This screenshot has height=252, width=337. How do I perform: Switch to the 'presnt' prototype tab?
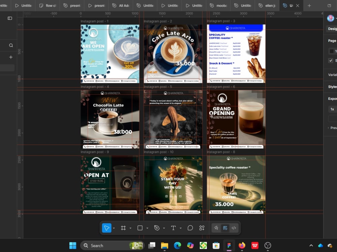pos(97,6)
